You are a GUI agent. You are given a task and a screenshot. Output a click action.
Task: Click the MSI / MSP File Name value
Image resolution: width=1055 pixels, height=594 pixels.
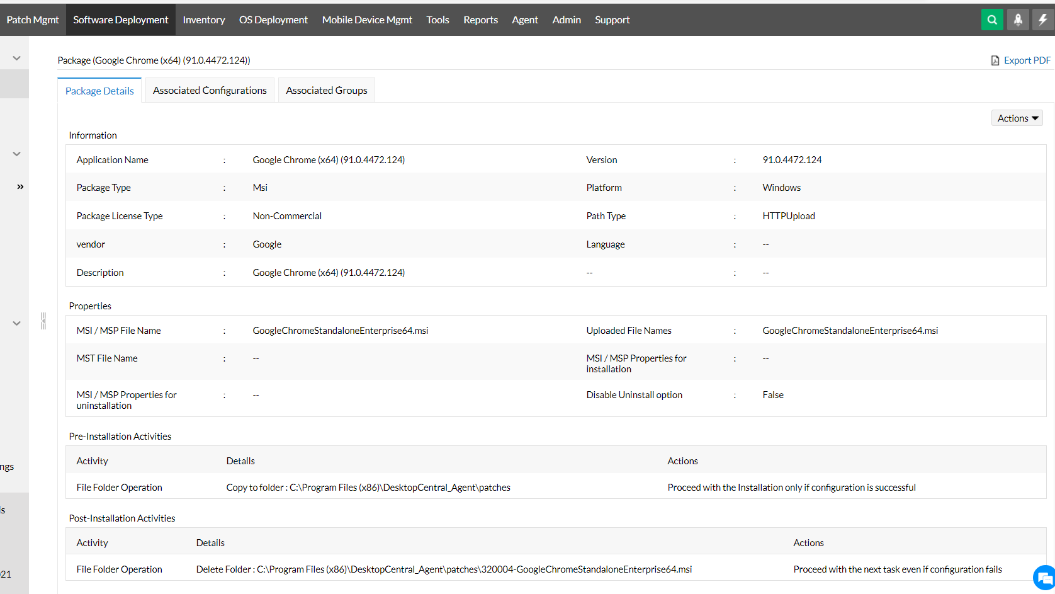[x=341, y=331]
